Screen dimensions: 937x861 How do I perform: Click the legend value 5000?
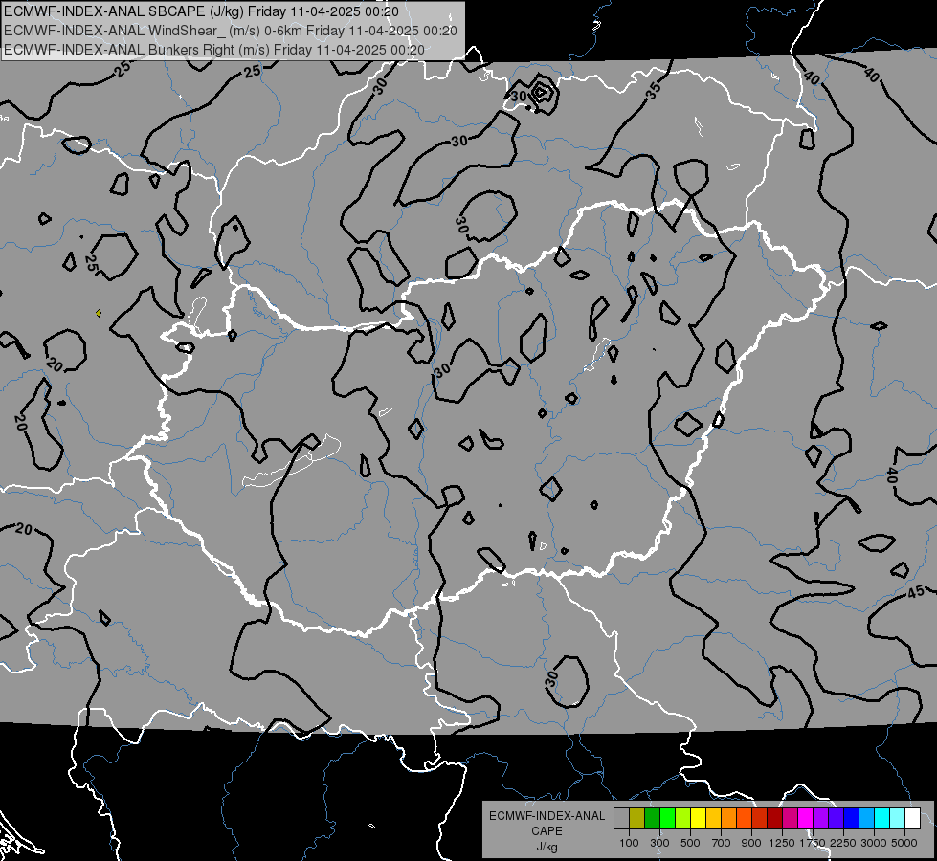pyautogui.click(x=904, y=843)
